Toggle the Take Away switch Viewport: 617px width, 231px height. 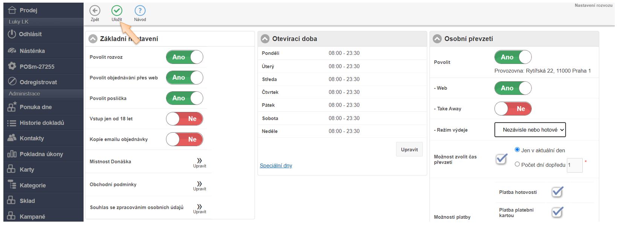513,109
